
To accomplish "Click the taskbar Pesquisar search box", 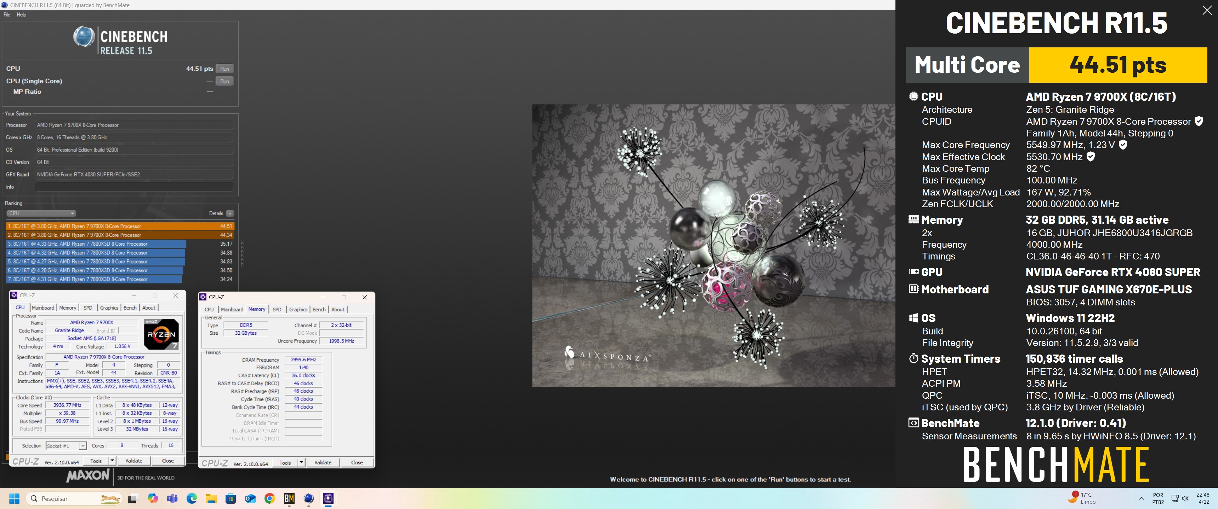I will click(x=74, y=499).
